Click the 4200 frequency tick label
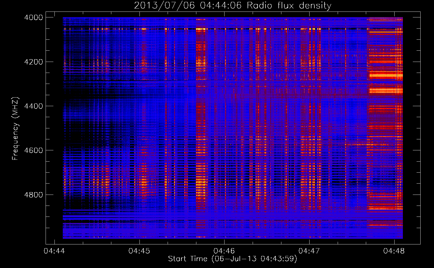 (34, 62)
